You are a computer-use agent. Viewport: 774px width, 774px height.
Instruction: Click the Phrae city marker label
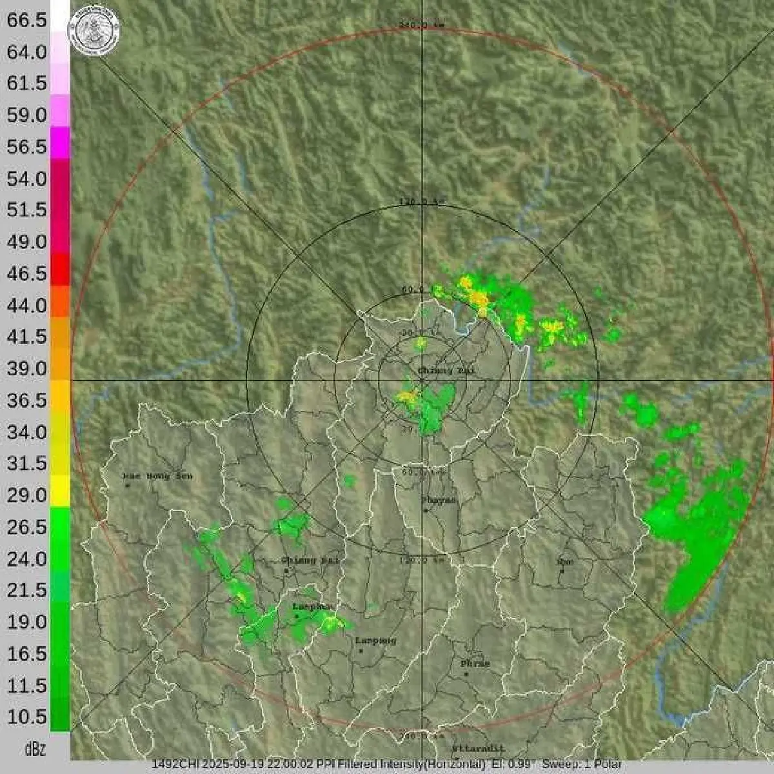click(475, 664)
